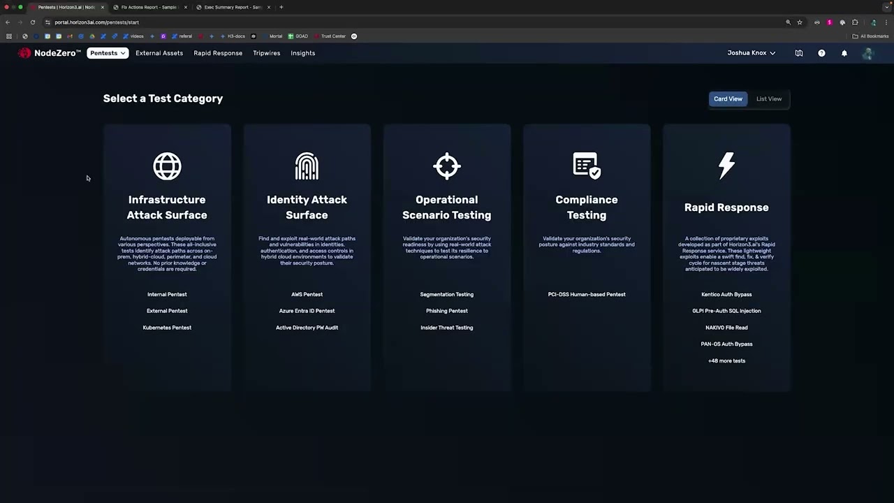Screen dimensions: 894x503
Task: Click the site info icon in address bar
Action: (47, 22)
